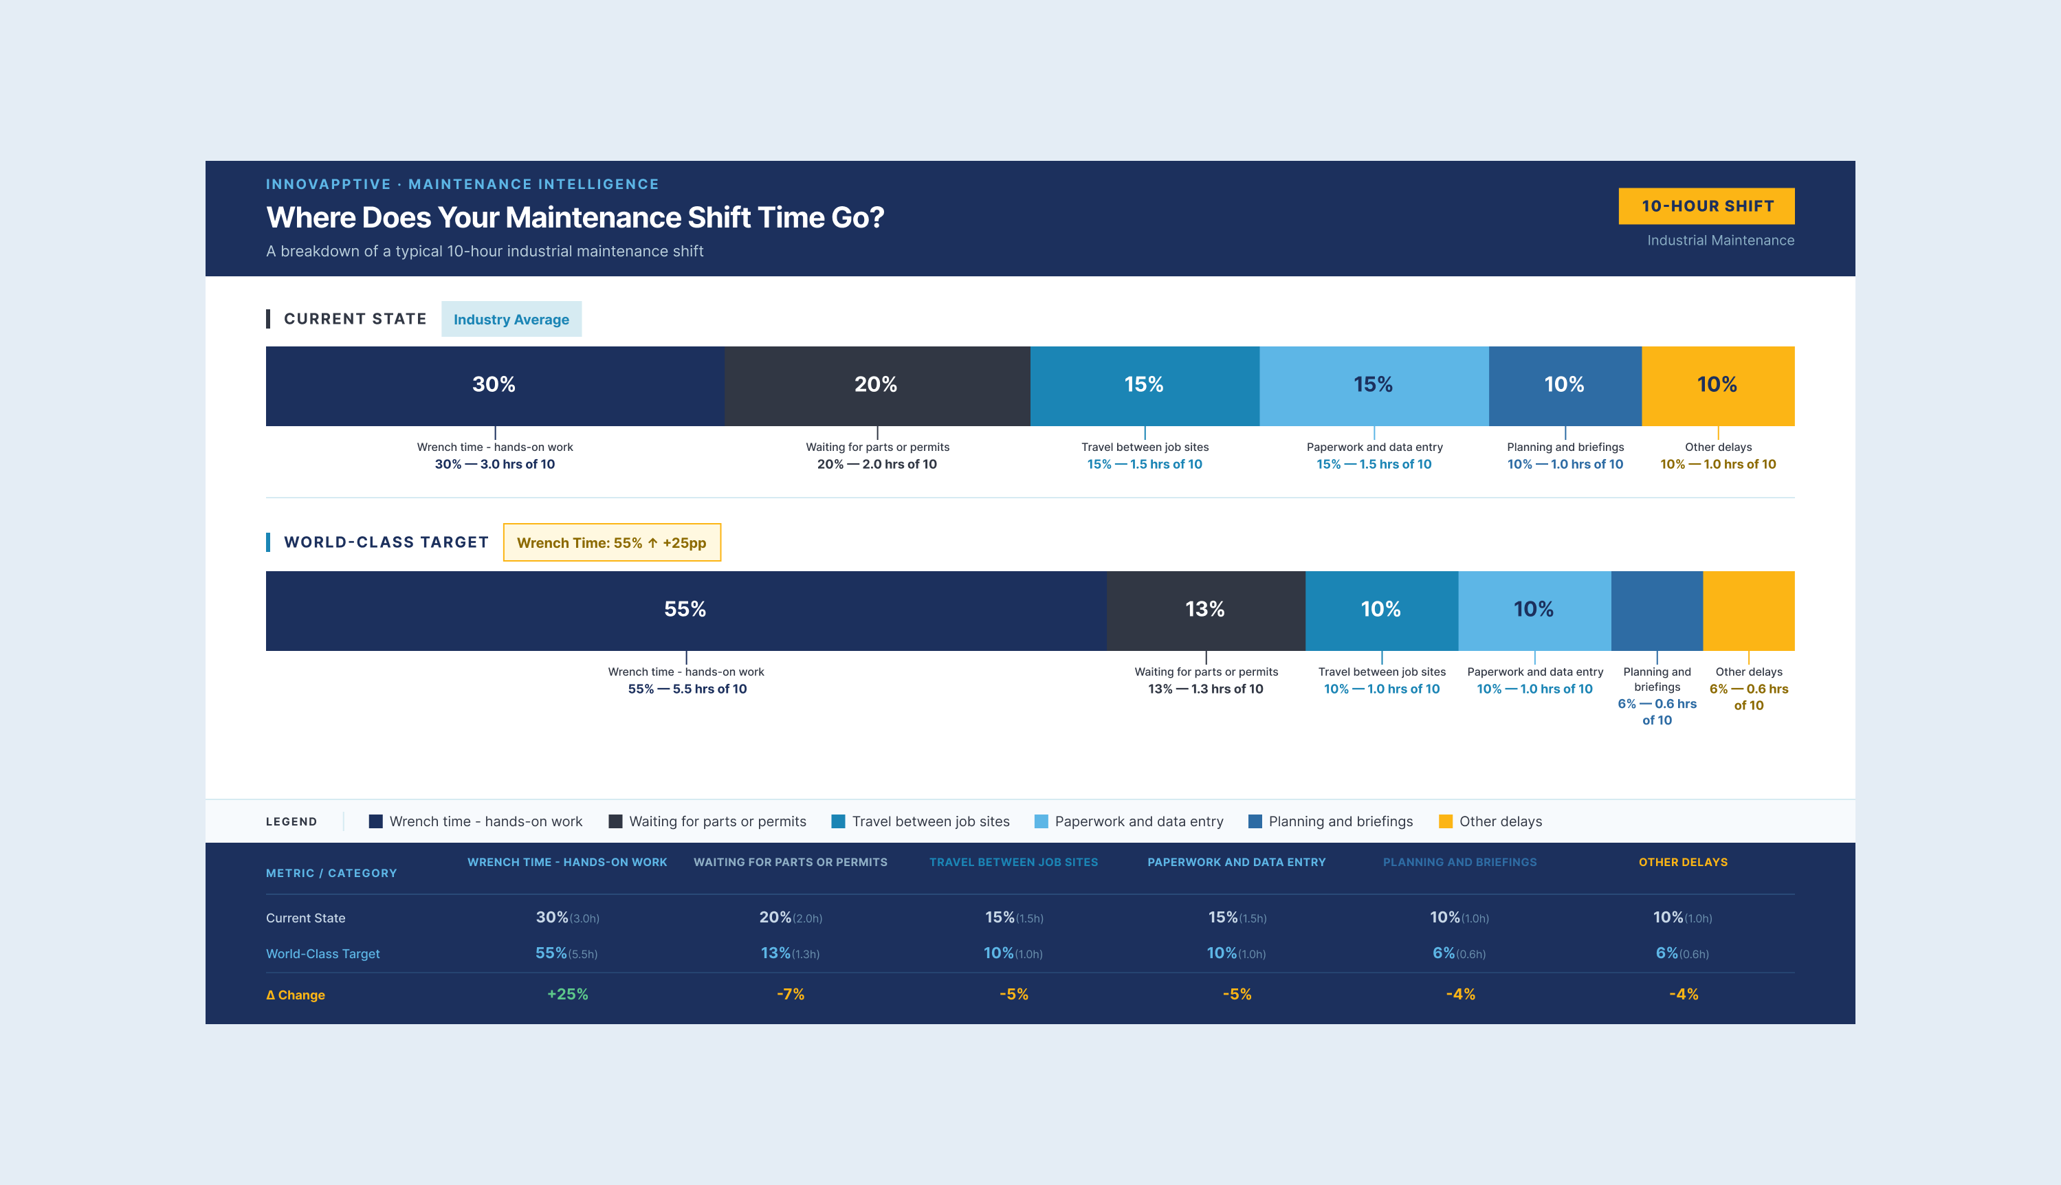
Task: Click the heading 'Where Does Your Maintenance Shift Time Go?'
Action: tap(575, 217)
